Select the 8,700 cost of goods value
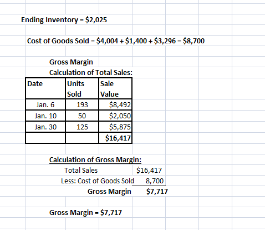The image size is (265, 230). click(155, 181)
